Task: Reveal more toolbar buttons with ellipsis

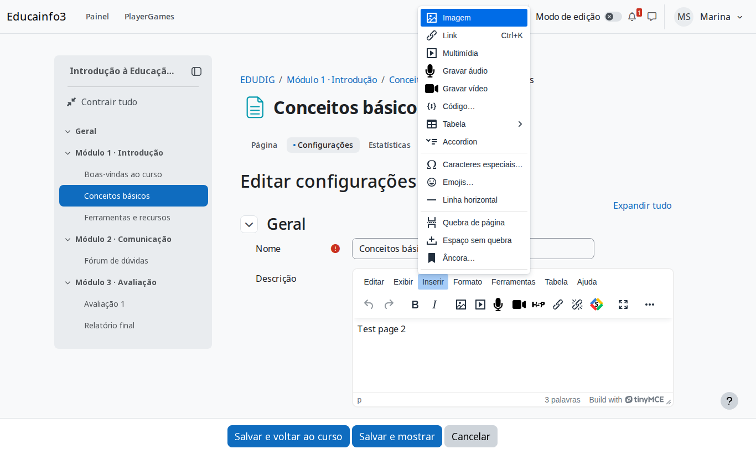Action: tap(650, 305)
